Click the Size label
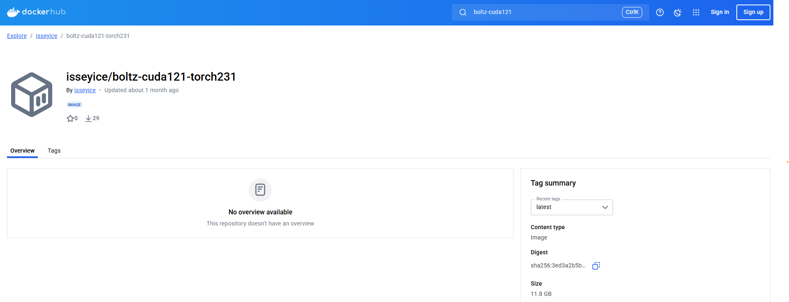 point(536,283)
